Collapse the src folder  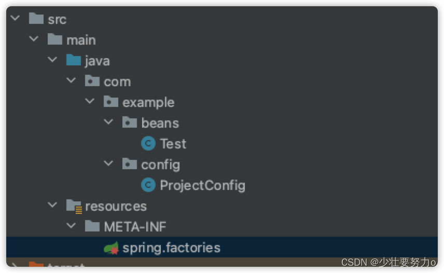click(15, 19)
